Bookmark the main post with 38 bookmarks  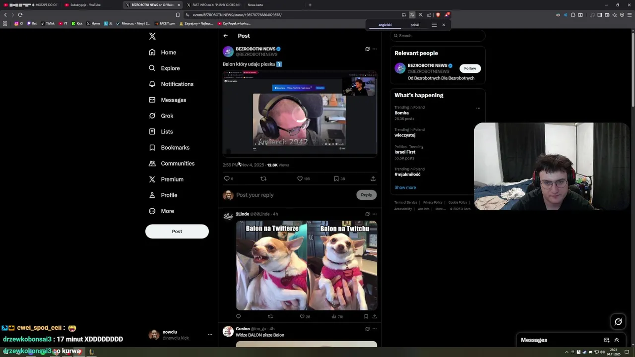pos(336,178)
